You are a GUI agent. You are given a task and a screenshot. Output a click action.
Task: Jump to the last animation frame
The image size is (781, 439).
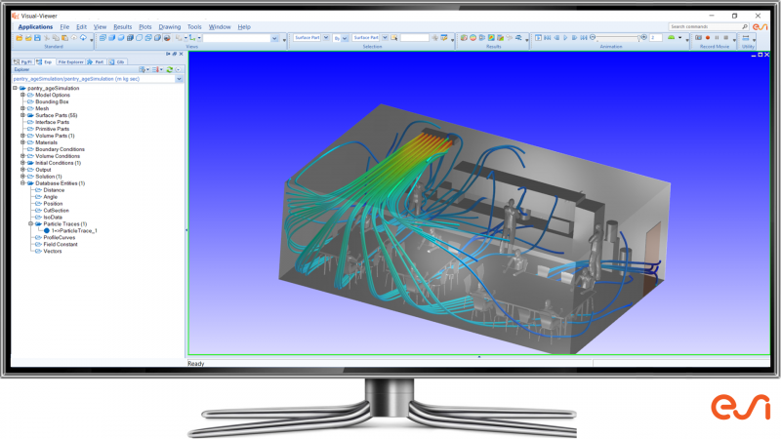[x=584, y=38]
